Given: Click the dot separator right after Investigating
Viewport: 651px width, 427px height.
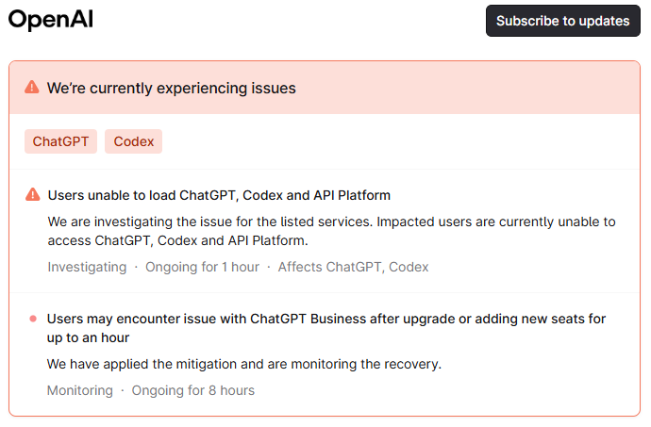Looking at the screenshot, I should (x=136, y=267).
